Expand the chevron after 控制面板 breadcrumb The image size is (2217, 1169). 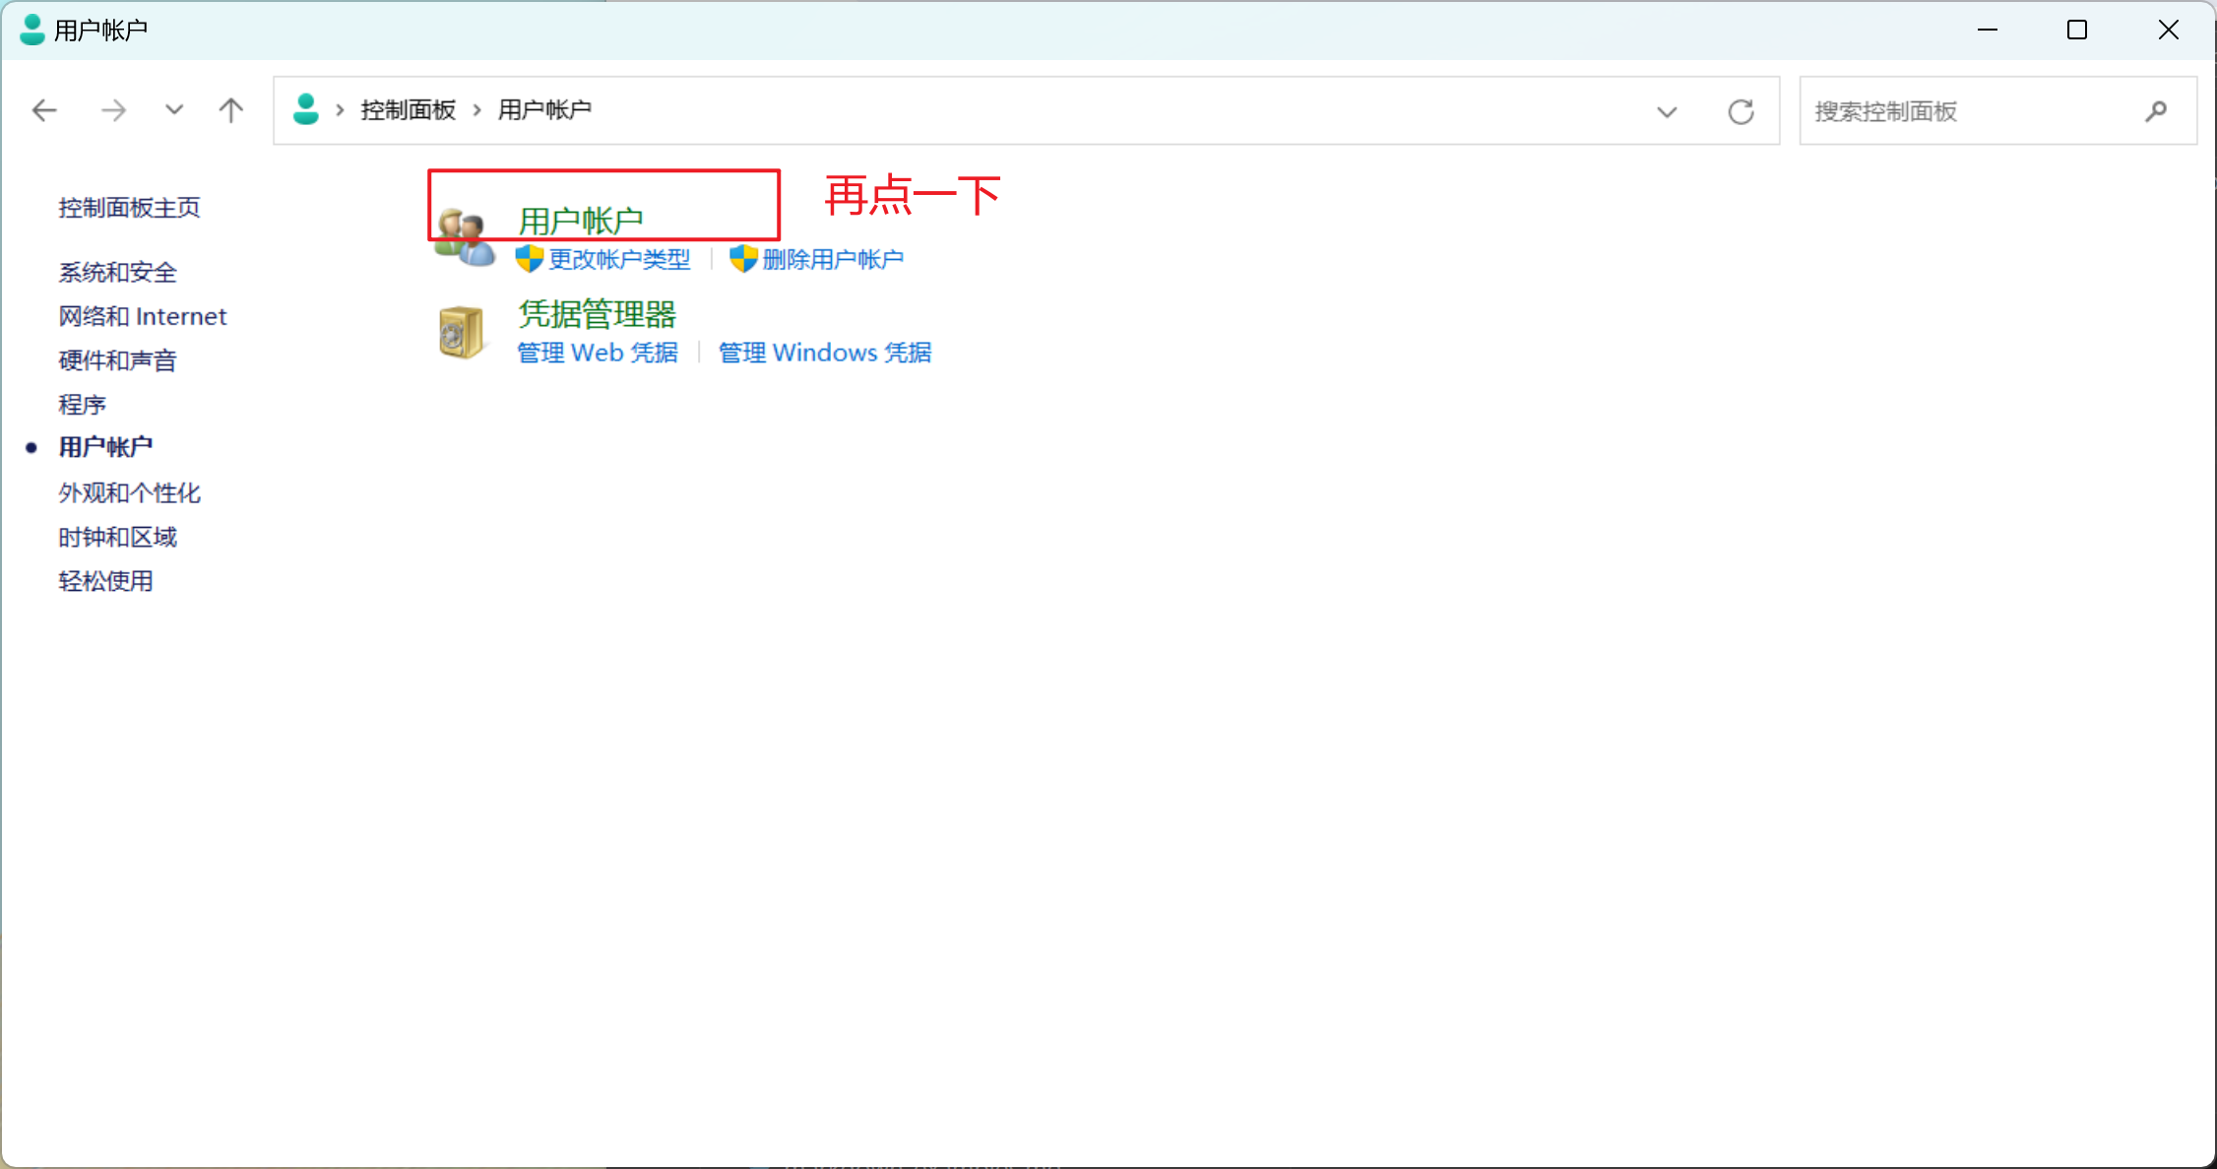476,110
